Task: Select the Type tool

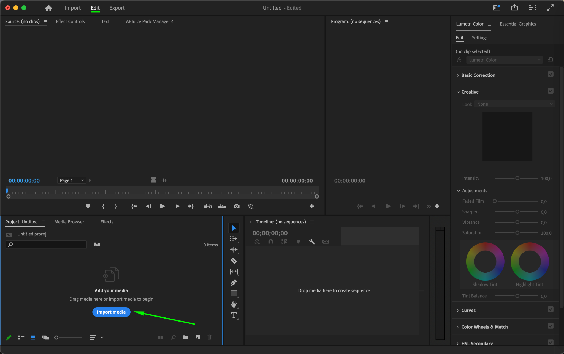Action: (x=234, y=315)
